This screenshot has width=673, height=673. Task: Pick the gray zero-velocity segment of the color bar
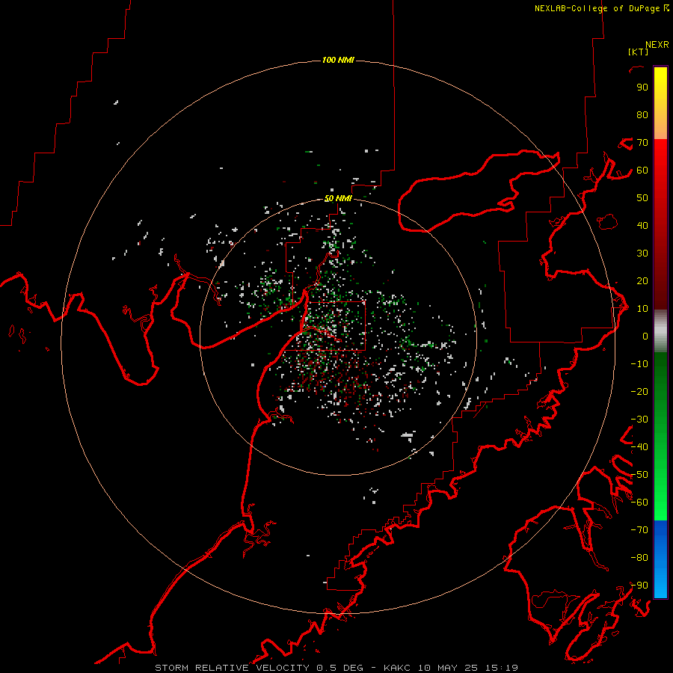(660, 331)
